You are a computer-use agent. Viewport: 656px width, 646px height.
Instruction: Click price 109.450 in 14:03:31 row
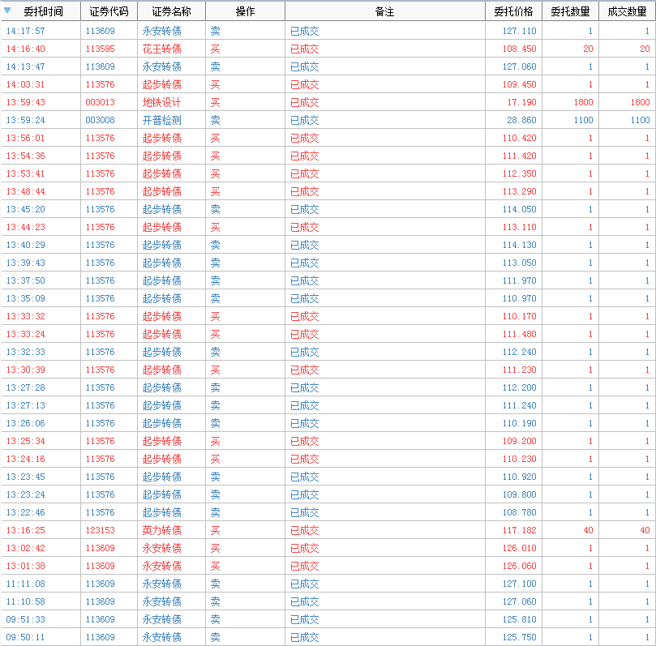tap(519, 84)
